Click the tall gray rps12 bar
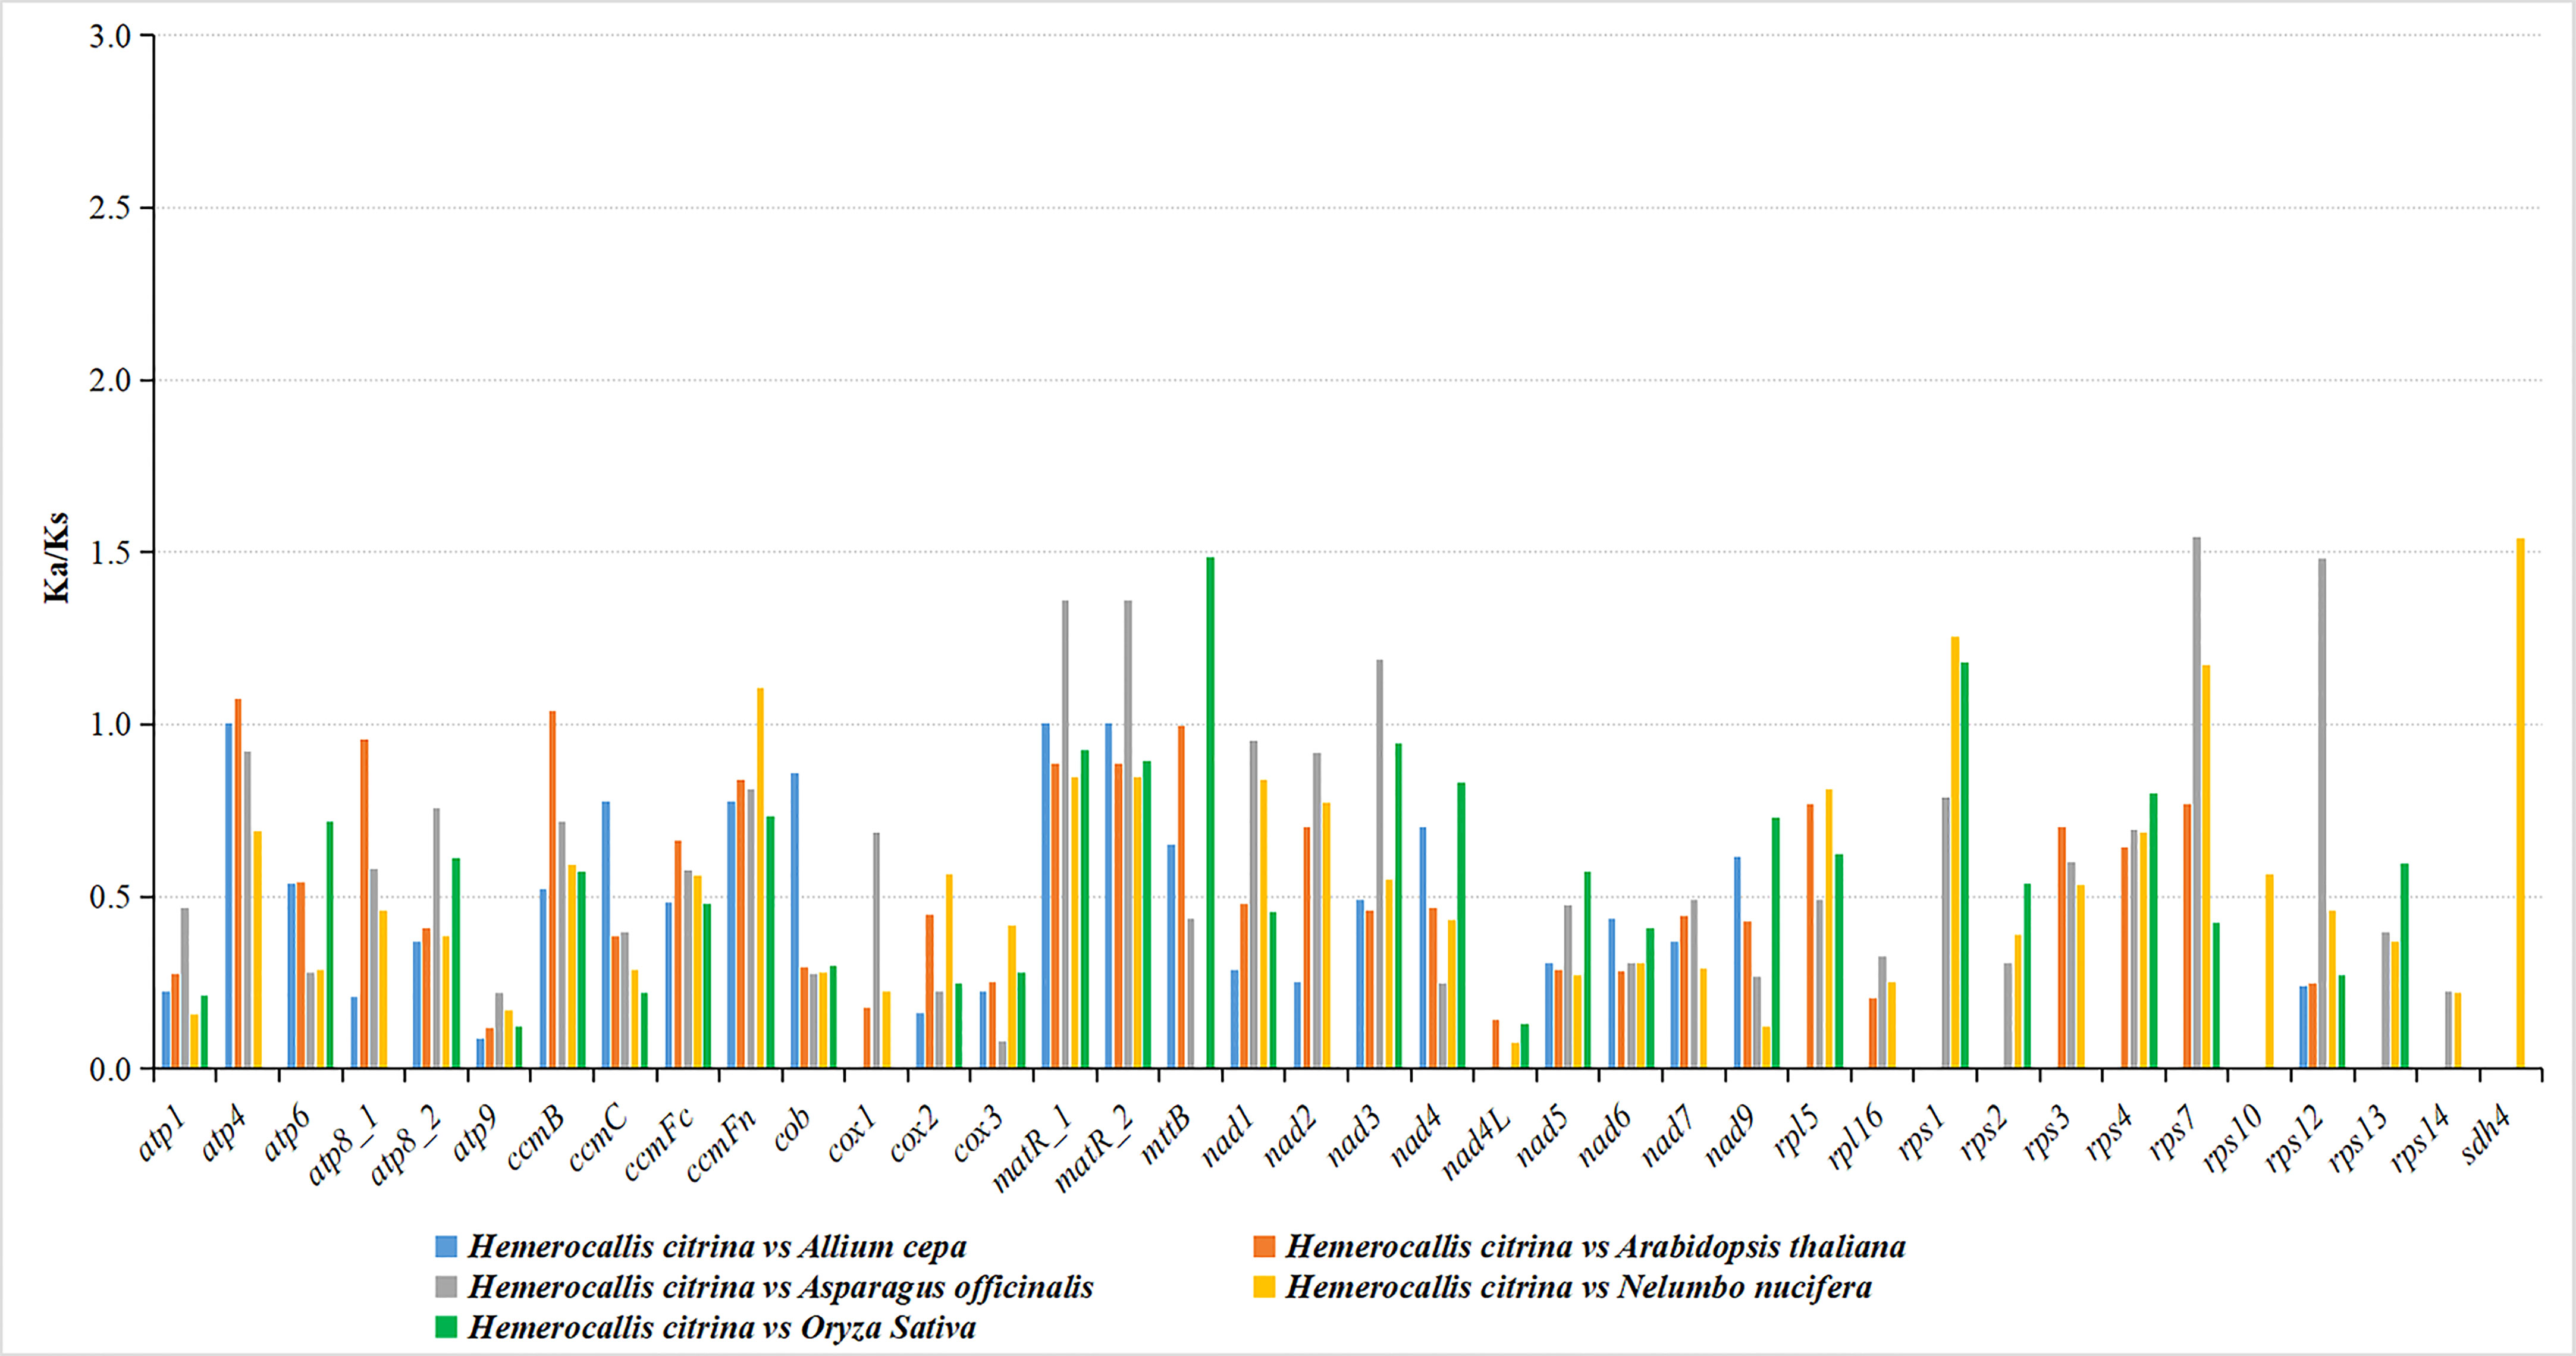This screenshot has width=2576, height=1356. [2323, 814]
